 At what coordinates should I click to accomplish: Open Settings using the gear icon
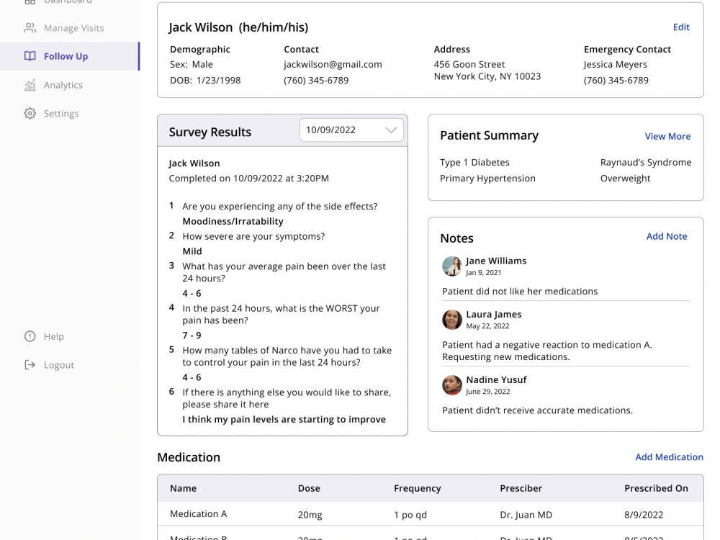tap(29, 113)
